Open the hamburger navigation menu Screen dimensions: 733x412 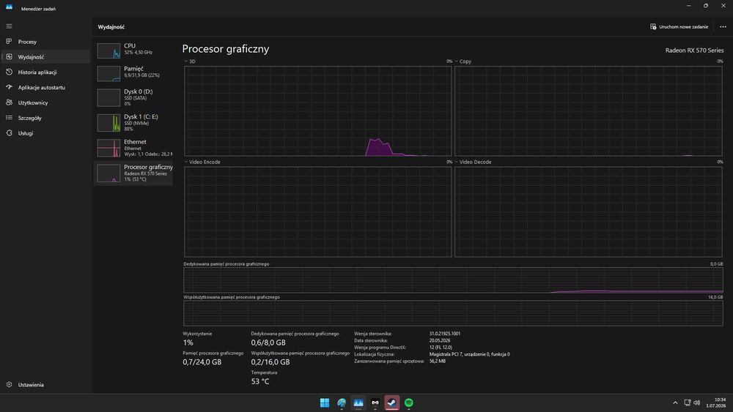(x=9, y=26)
